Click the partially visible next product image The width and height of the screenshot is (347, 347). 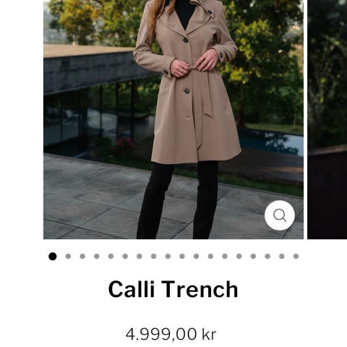(327, 119)
